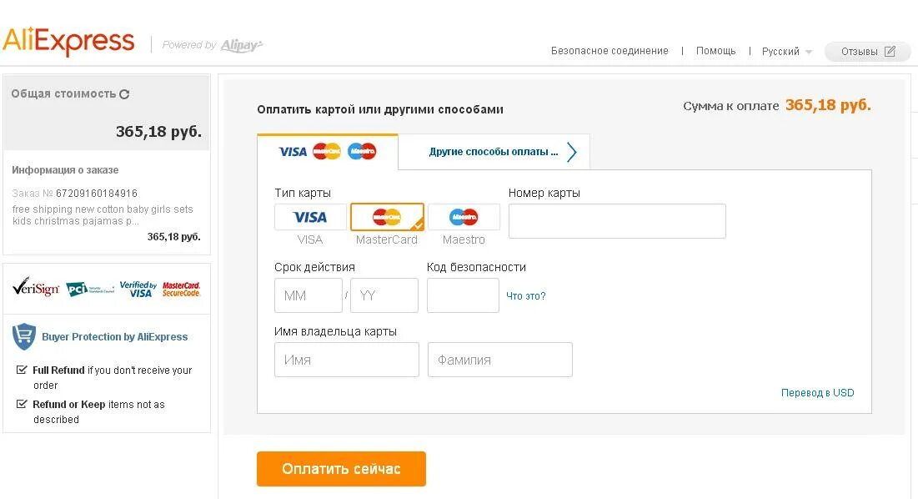Focus the Номер карты input field
This screenshot has height=499, width=918.
point(617,221)
